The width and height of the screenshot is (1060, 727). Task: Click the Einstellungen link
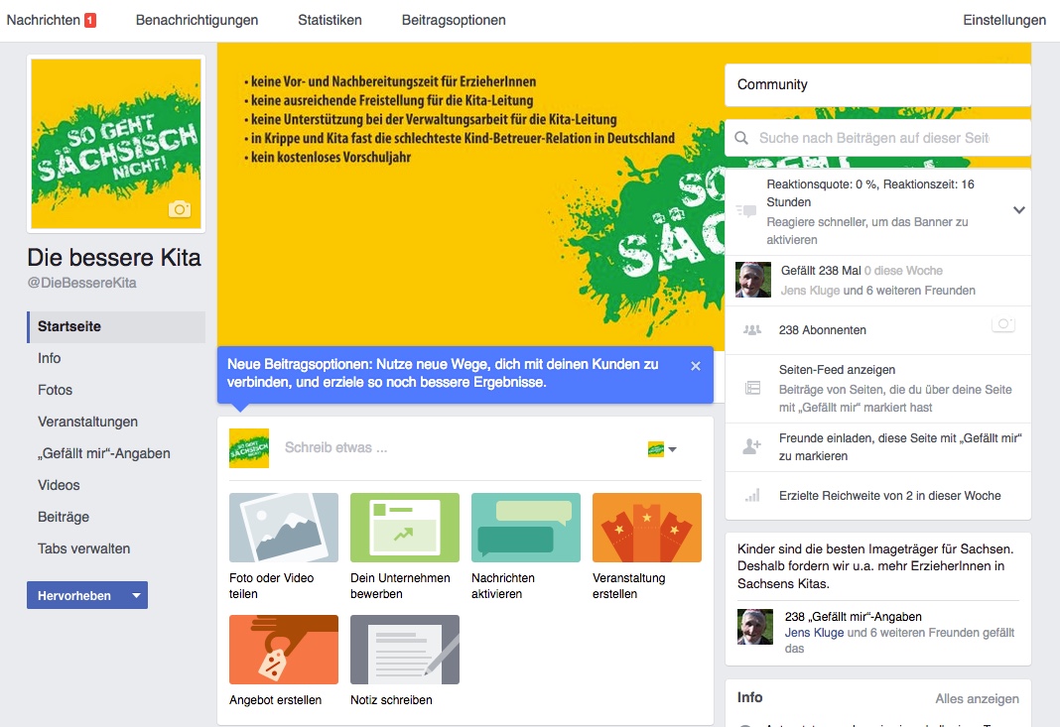(1004, 20)
